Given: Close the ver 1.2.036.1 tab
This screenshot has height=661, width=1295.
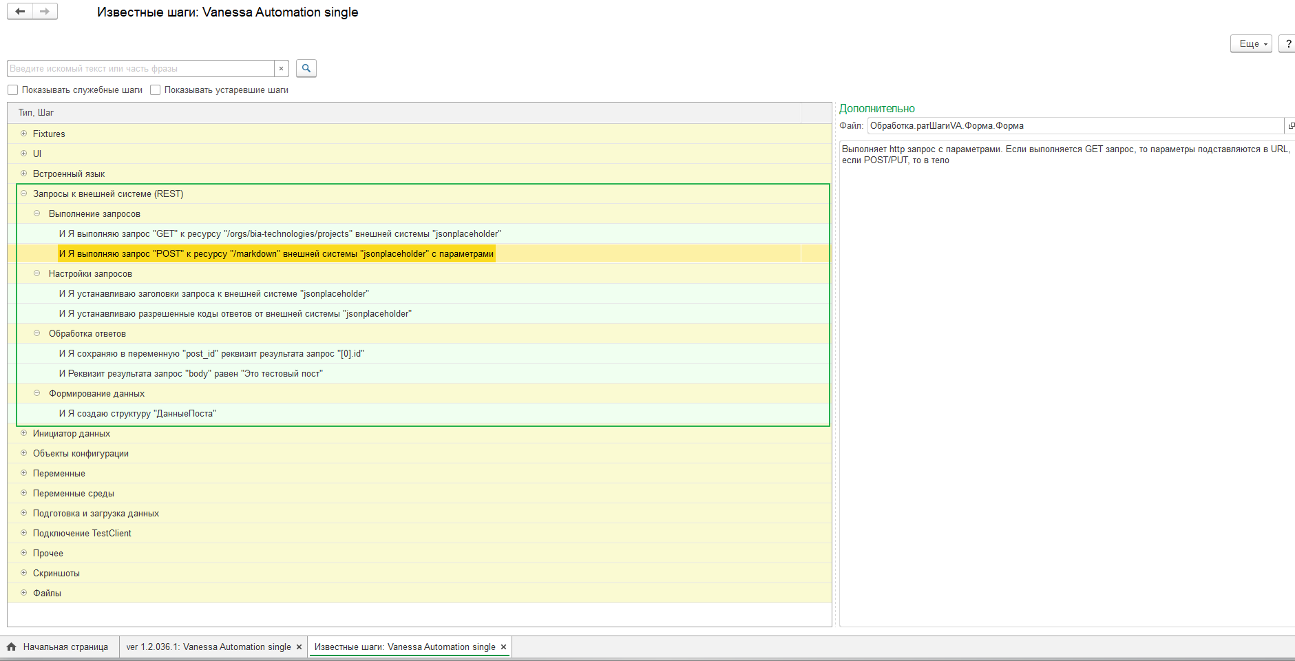Looking at the screenshot, I should 299,647.
